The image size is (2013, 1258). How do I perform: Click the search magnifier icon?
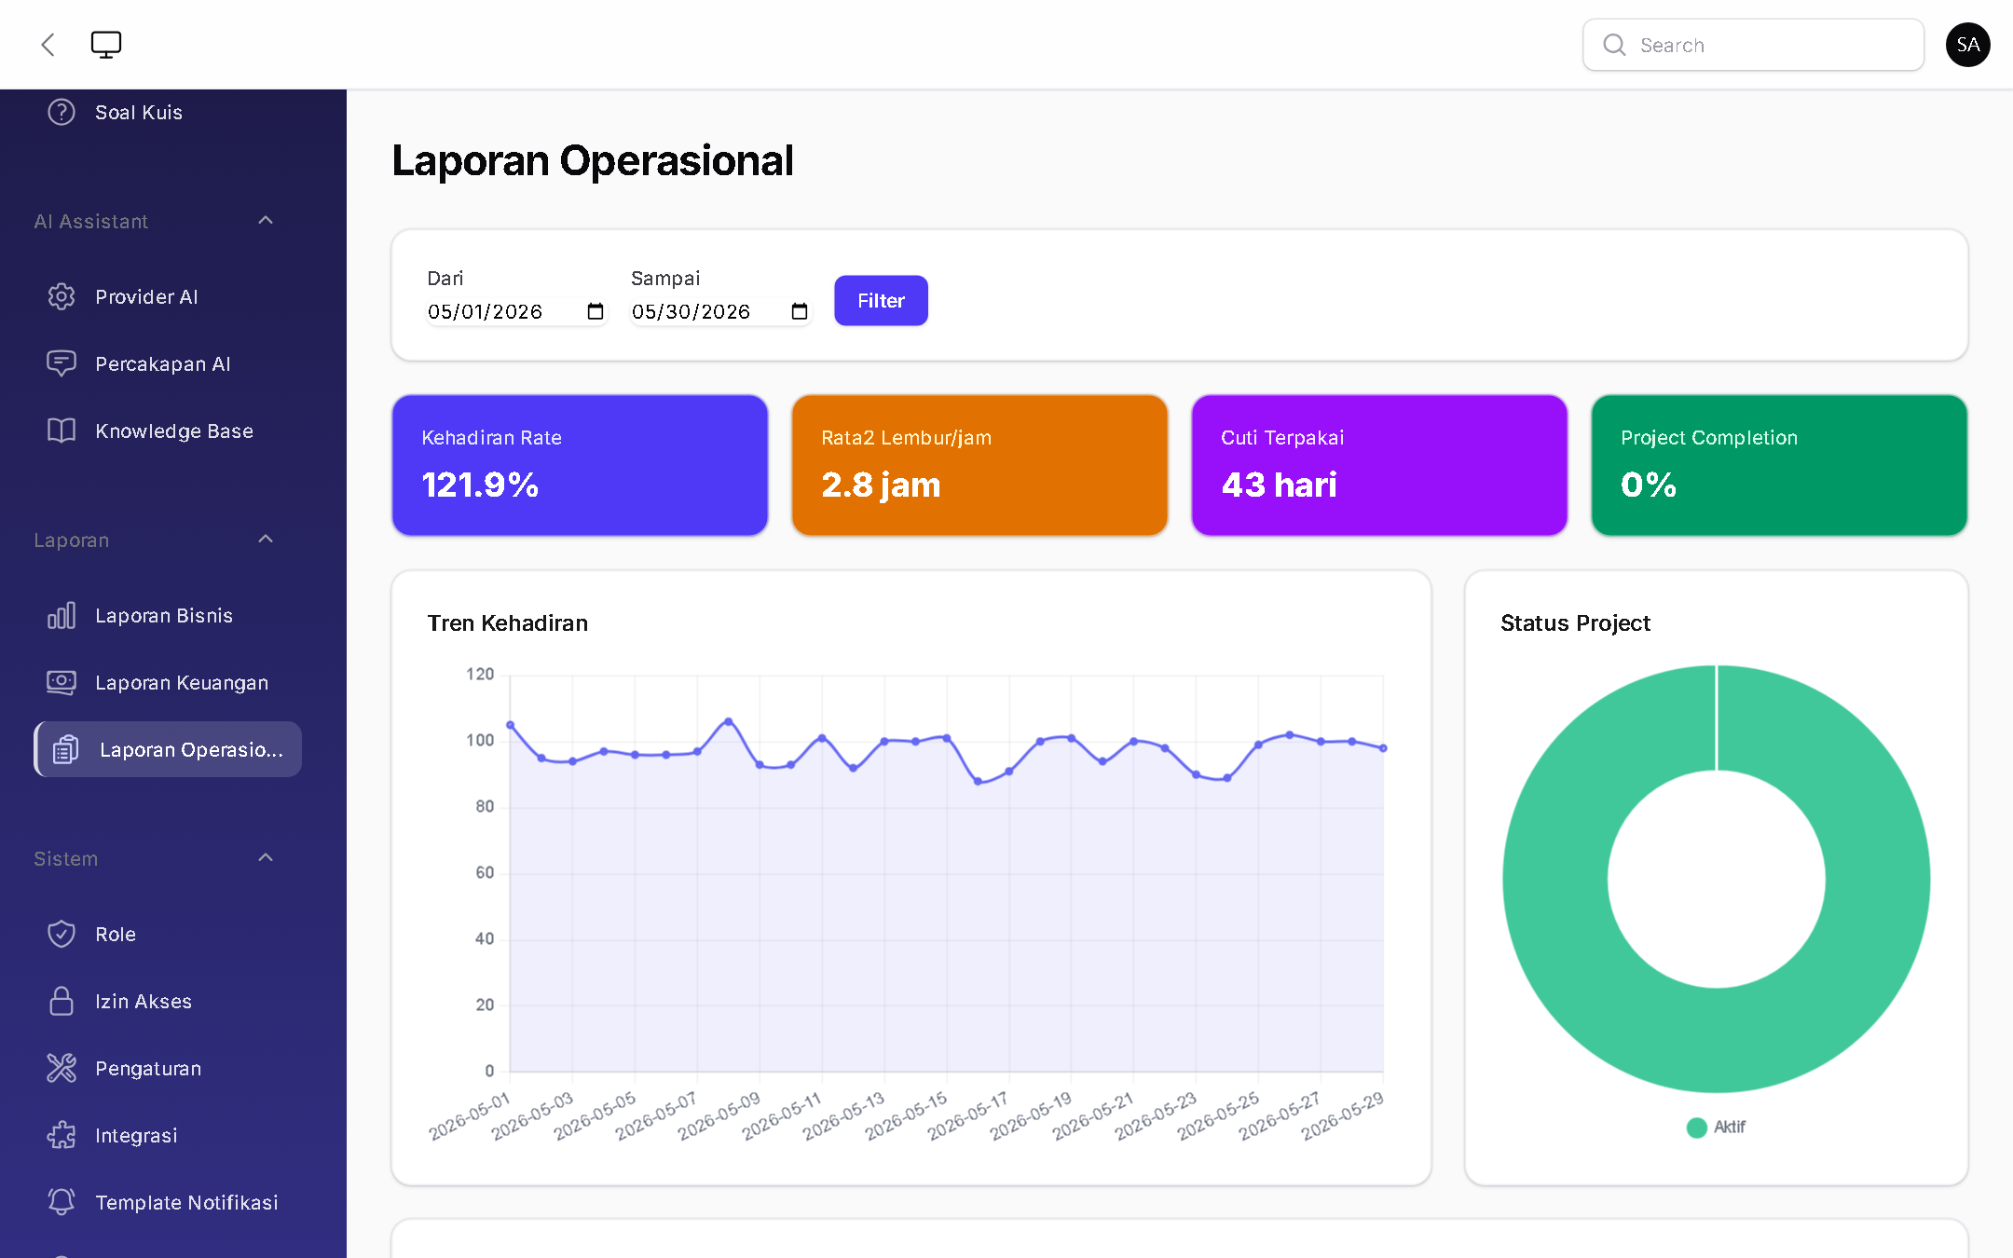coord(1614,45)
